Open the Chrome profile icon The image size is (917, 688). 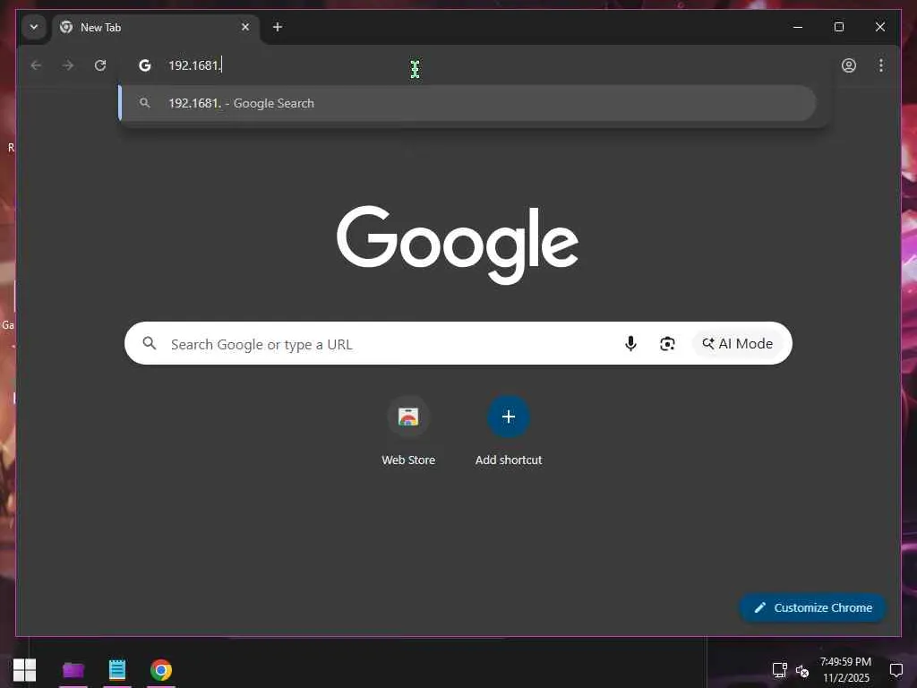click(x=849, y=64)
